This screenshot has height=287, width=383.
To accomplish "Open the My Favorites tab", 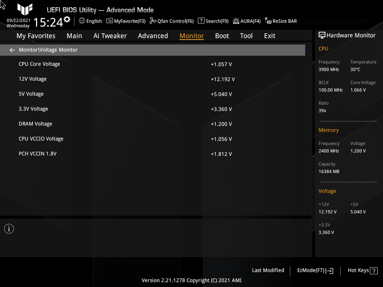I will [x=36, y=36].
